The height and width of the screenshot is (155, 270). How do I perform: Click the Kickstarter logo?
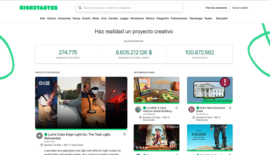[39, 8]
